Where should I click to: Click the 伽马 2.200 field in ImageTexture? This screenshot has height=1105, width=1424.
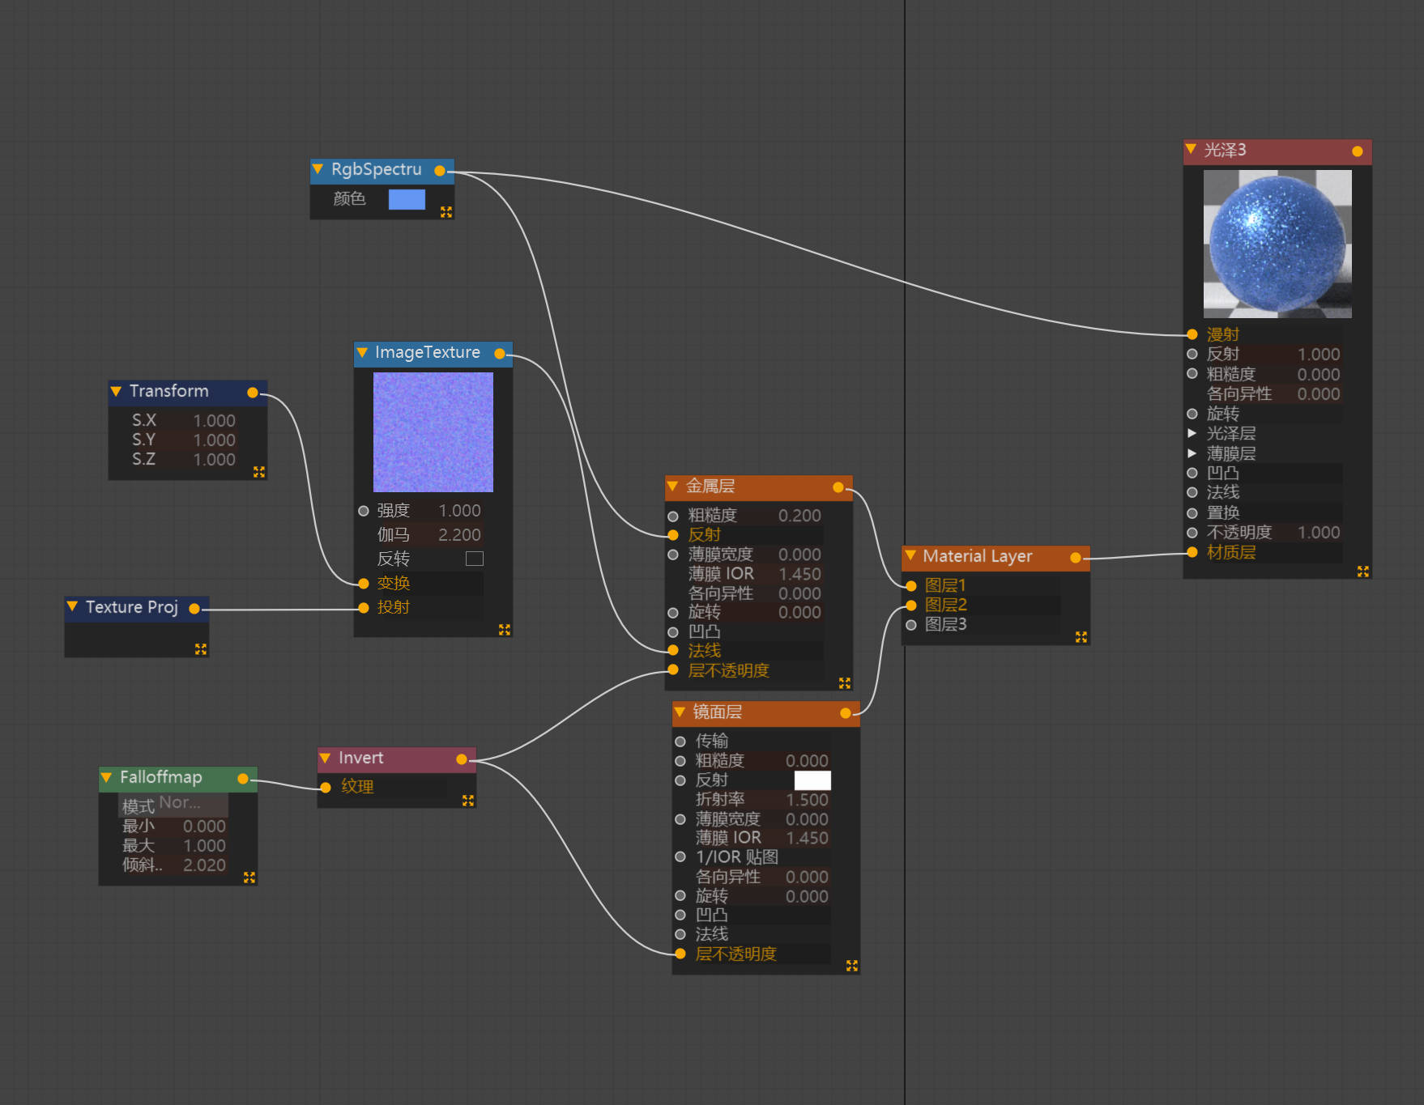pyautogui.click(x=429, y=535)
